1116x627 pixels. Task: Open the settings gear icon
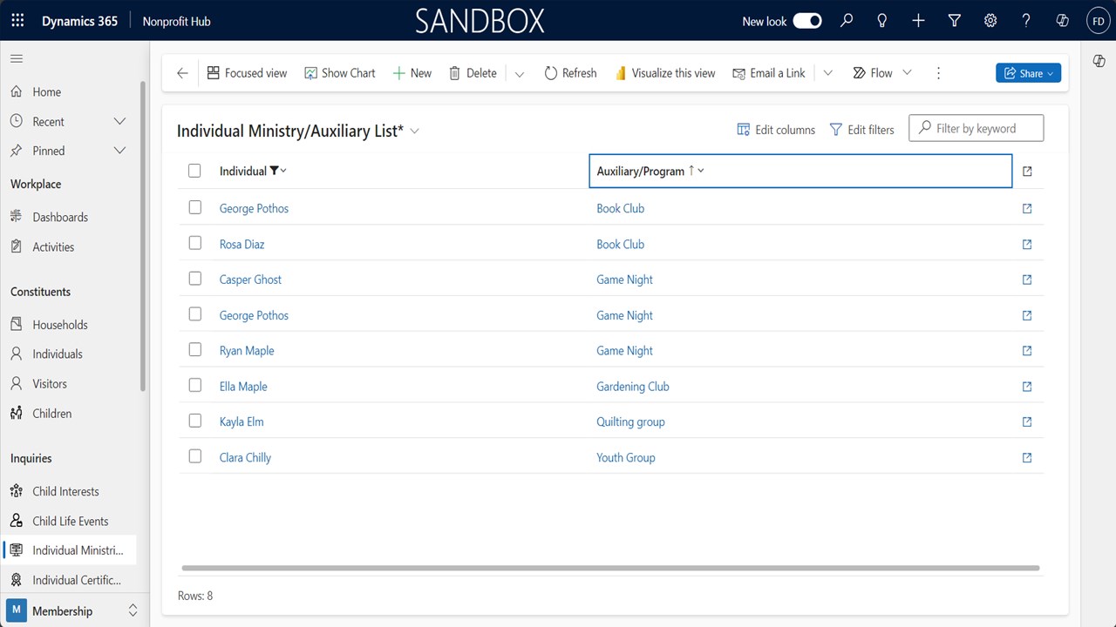[990, 21]
